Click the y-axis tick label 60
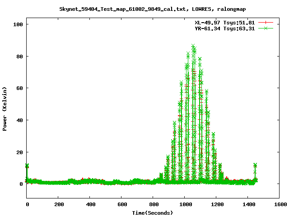The width and height of the screenshot is (289, 217). (19, 88)
